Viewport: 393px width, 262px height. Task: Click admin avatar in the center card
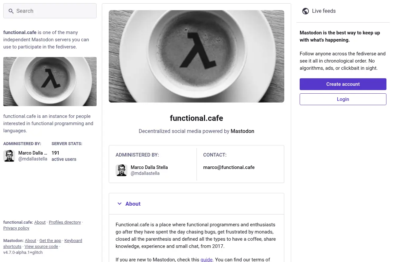tap(122, 170)
